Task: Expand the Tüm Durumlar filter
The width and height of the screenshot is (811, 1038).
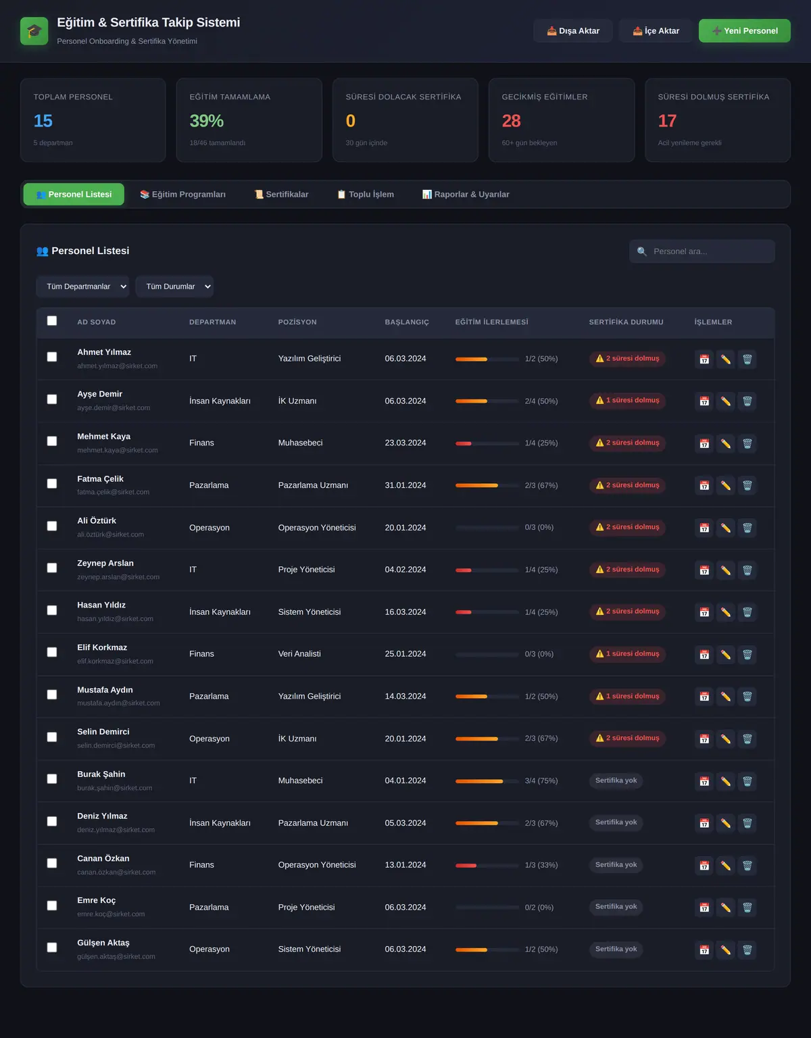Action: click(x=174, y=287)
